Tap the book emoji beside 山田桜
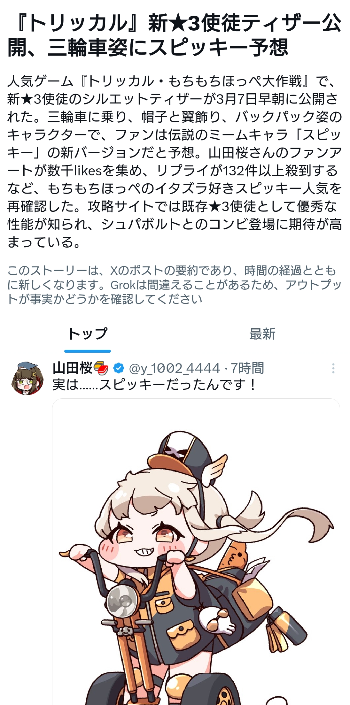350x705 pixels. [x=101, y=368]
